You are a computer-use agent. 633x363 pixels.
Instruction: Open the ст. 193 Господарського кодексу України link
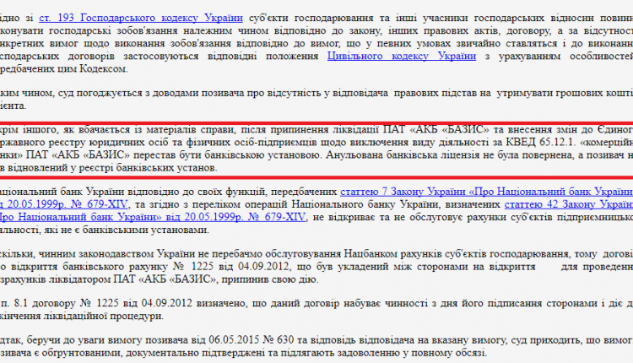(x=141, y=19)
